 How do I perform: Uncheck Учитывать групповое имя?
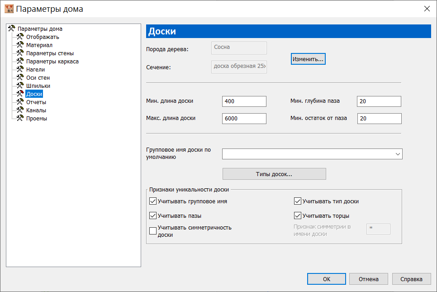(153, 201)
